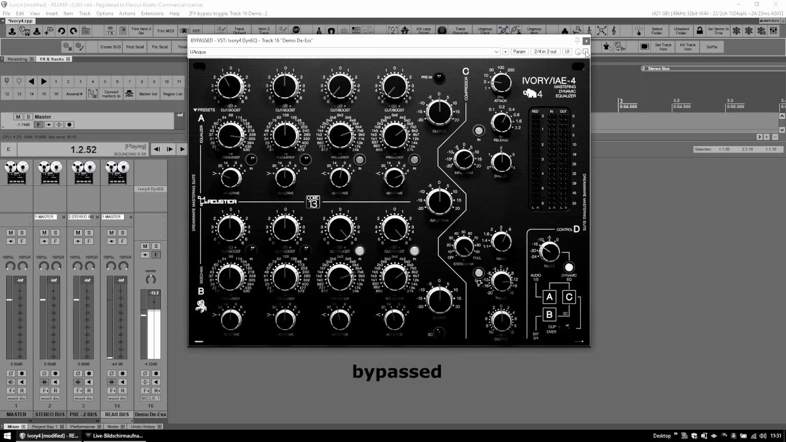The image size is (786, 442).
Task: Expand the PRESETS triangle on plugin
Action: pos(196,110)
